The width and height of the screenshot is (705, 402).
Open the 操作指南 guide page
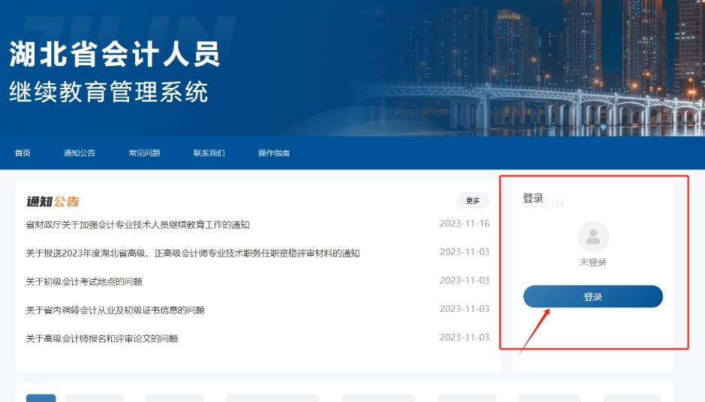[274, 153]
